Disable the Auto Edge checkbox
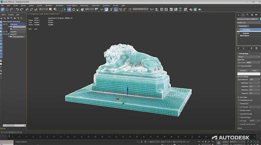 click(239, 97)
